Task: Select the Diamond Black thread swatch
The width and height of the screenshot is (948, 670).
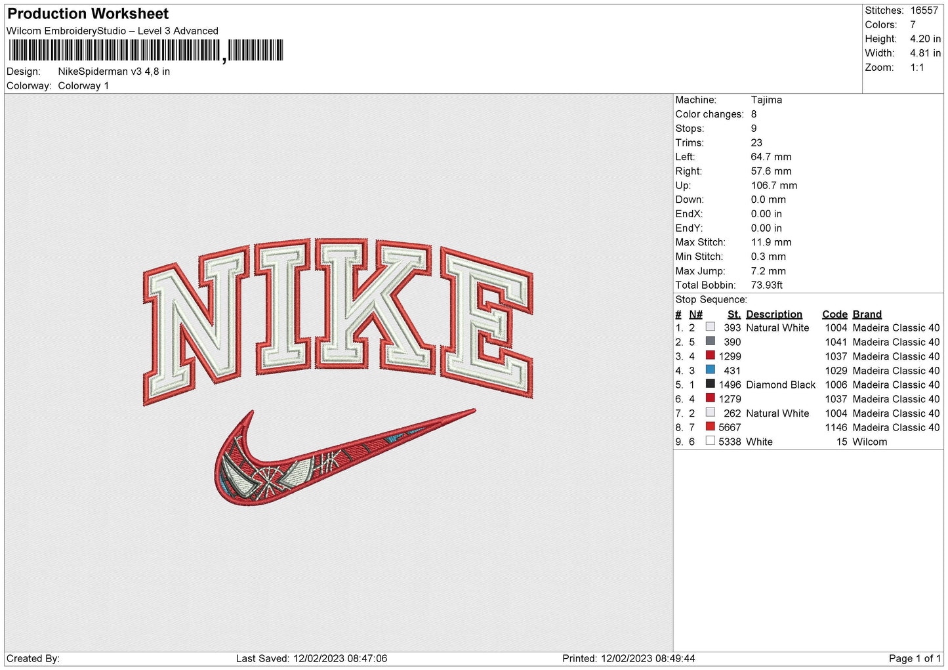Action: pyautogui.click(x=710, y=385)
